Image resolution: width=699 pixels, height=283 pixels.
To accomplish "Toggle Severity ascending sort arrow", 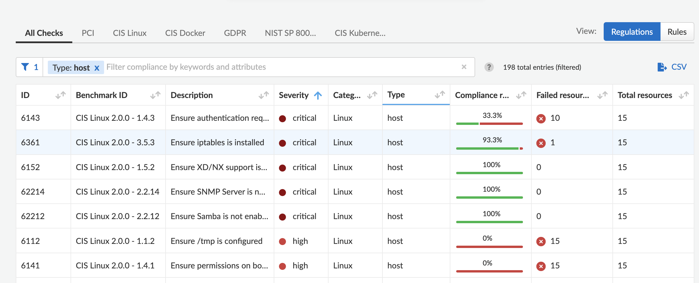I will click(318, 95).
